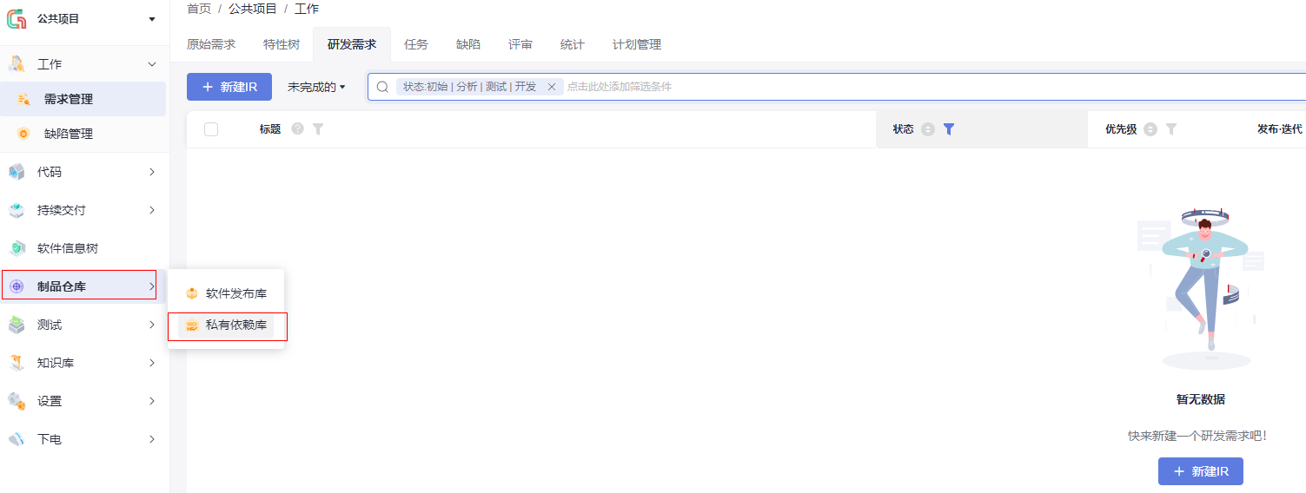Expand the 测试 section chevron
This screenshot has width=1306, height=493.
point(152,325)
